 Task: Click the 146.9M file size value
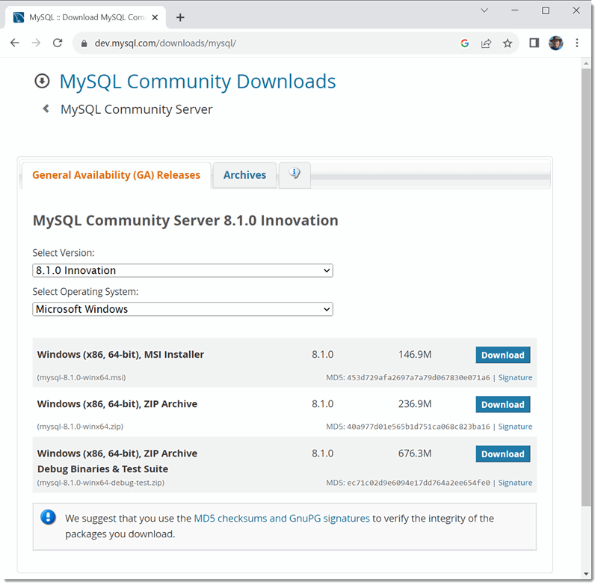coord(415,355)
